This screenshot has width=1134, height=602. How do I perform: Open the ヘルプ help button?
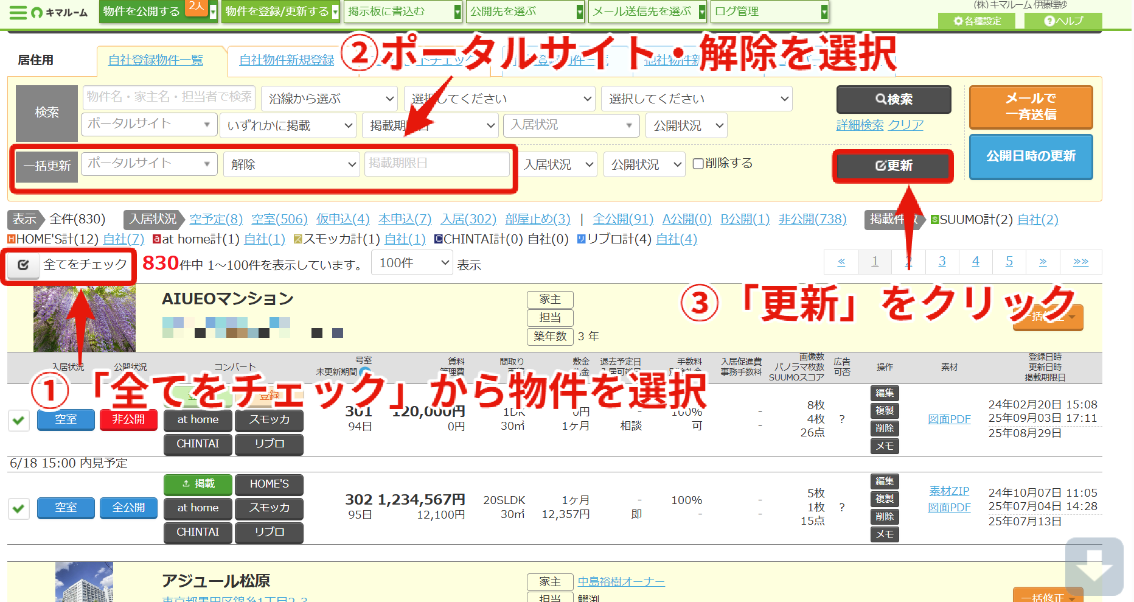click(x=1063, y=21)
